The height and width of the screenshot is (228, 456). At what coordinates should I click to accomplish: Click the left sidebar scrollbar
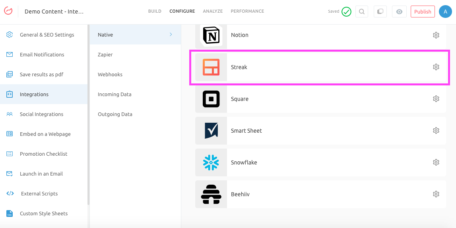pyautogui.click(x=88, y=115)
